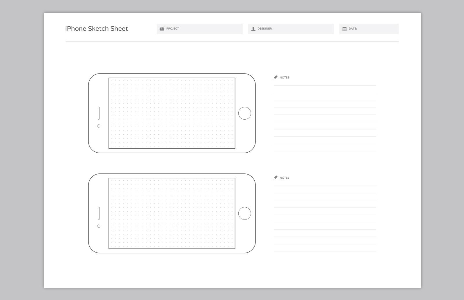Screen dimensions: 464x300
Task: Click the speaker slot on lower iPhone
Action: pyautogui.click(x=99, y=213)
